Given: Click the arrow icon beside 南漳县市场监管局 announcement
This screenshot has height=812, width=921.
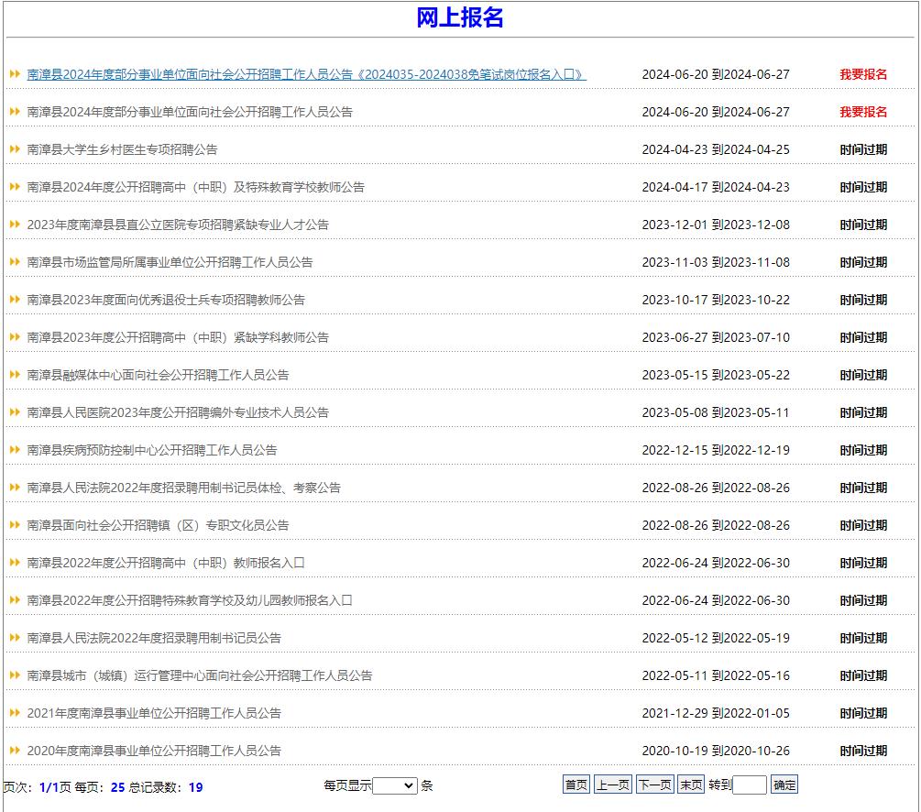Looking at the screenshot, I should coord(15,262).
